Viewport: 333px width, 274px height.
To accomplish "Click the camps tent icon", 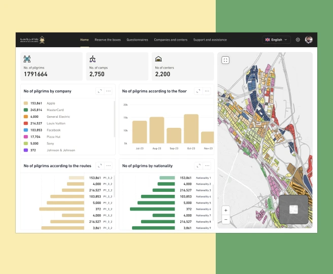I will [x=92, y=59].
